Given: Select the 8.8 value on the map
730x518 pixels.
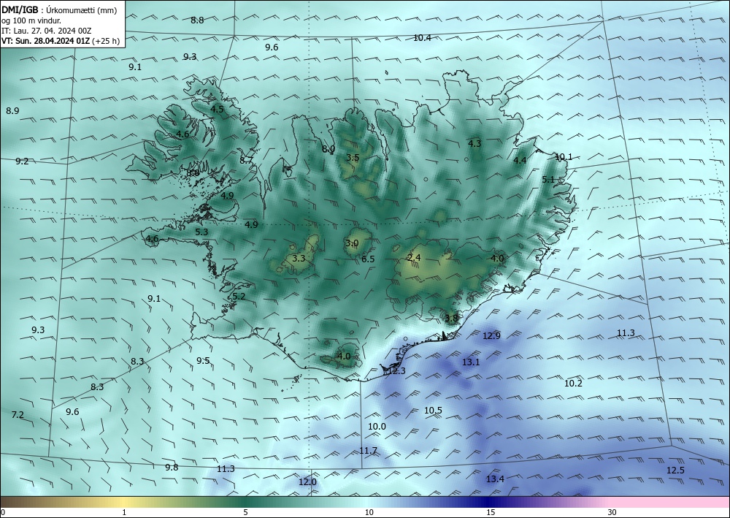Looking at the screenshot, I should coord(197,20).
